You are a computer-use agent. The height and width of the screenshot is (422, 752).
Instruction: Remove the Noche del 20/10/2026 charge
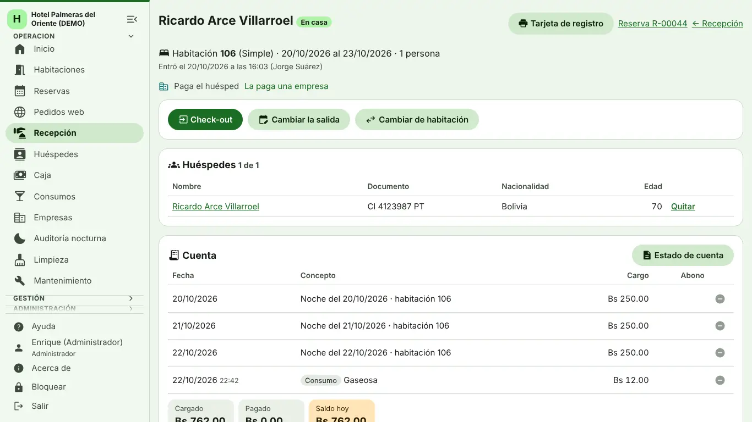click(720, 299)
